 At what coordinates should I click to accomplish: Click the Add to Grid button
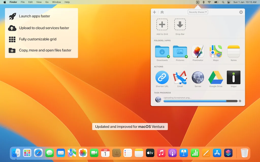click(x=162, y=25)
